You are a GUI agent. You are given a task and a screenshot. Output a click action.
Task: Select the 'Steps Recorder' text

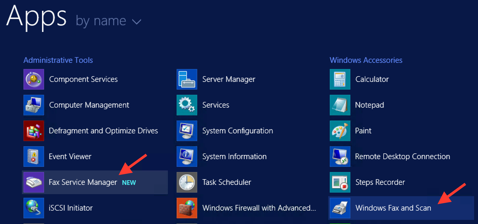(380, 182)
